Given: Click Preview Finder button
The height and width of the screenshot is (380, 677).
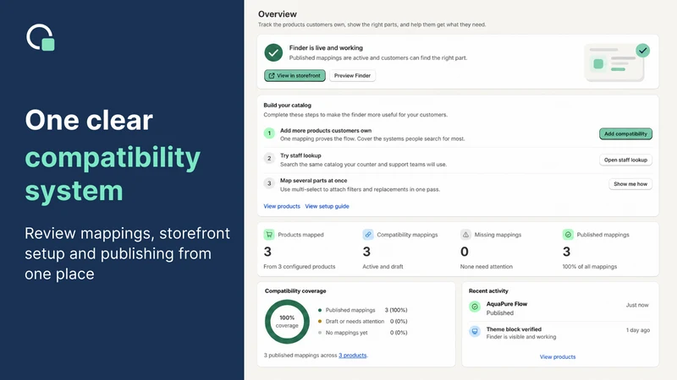Looking at the screenshot, I should (x=352, y=75).
